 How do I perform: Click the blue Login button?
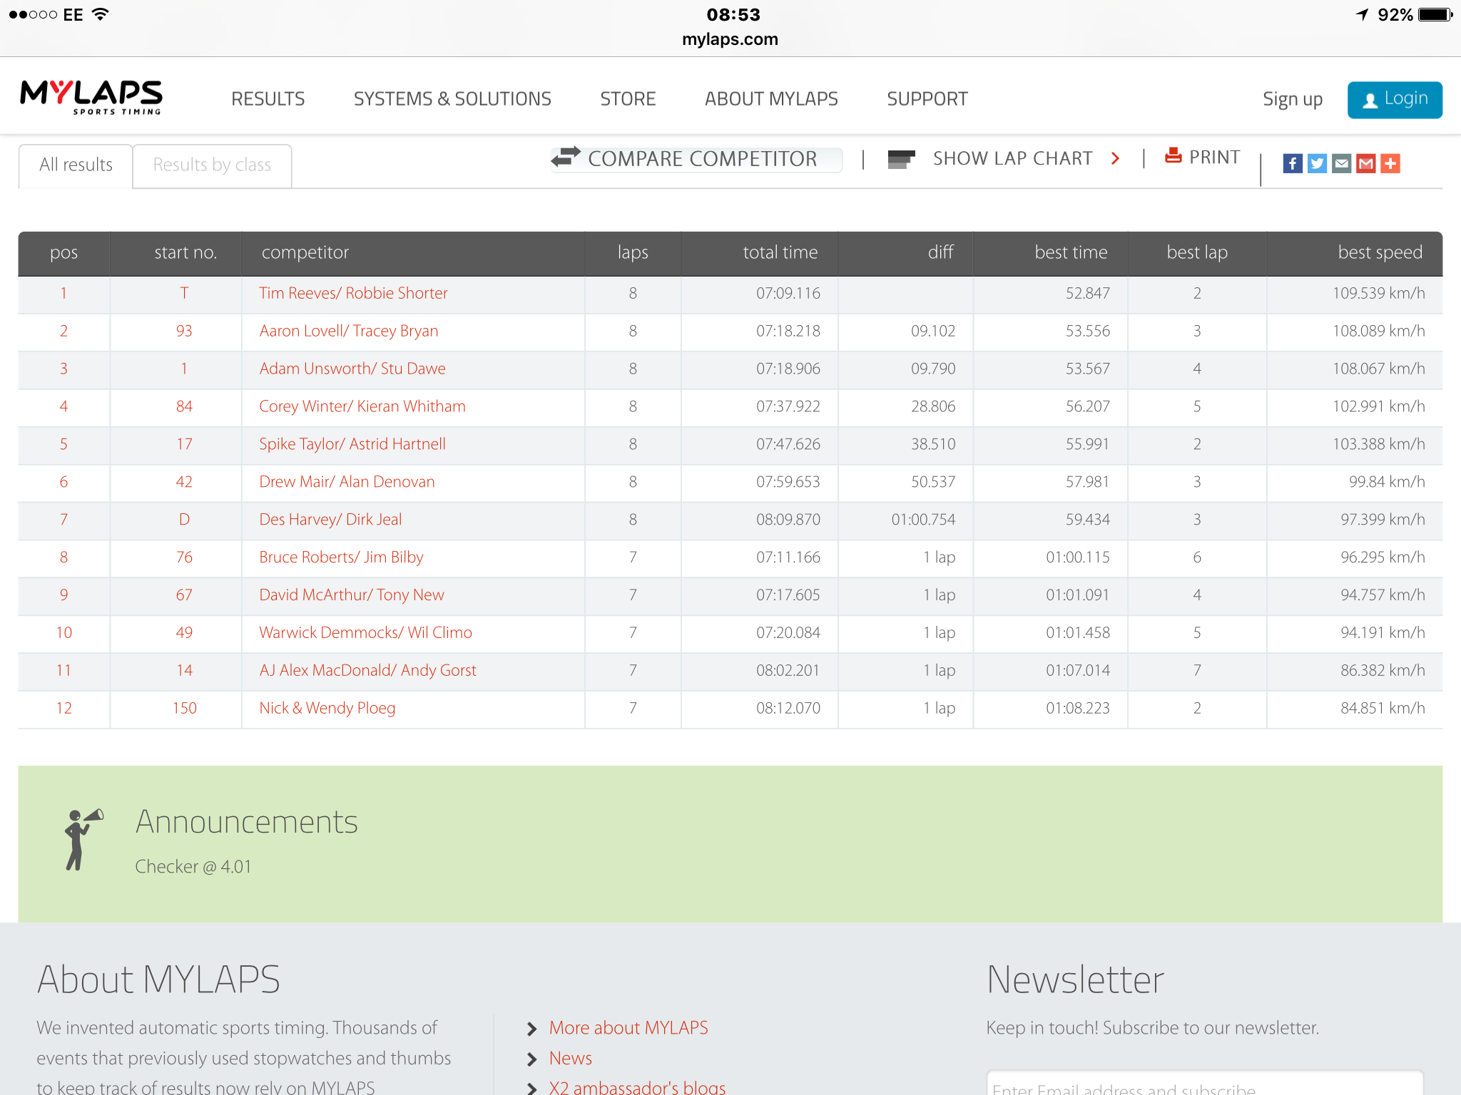pos(1395,100)
